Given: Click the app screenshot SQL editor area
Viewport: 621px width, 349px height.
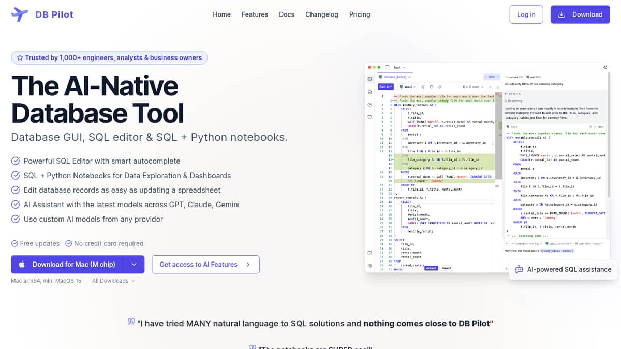Looking at the screenshot, I should click(437, 181).
